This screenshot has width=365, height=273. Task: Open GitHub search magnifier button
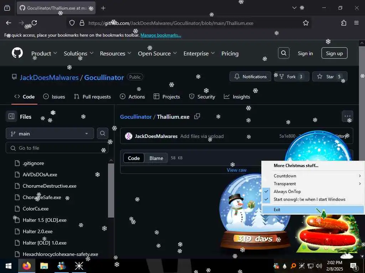(283, 53)
